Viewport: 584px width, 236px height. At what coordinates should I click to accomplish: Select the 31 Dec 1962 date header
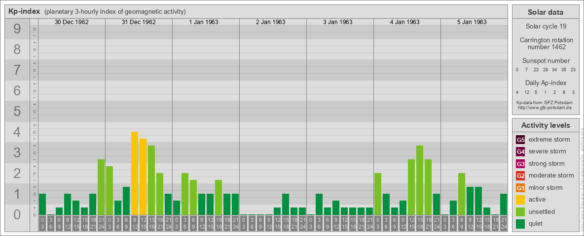point(139,22)
